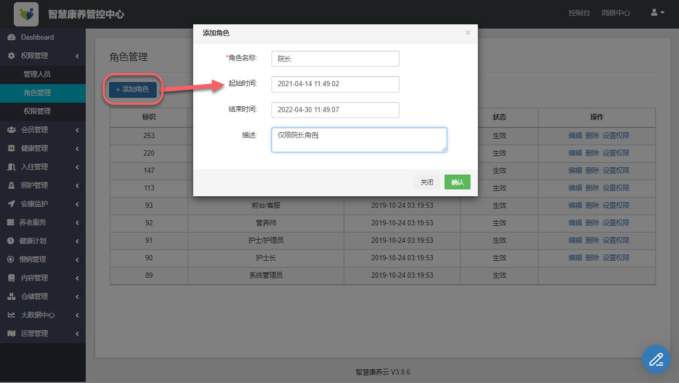Image resolution: width=679 pixels, height=383 pixels.
Task: Open 管理人员 submenu item
Action: click(37, 75)
